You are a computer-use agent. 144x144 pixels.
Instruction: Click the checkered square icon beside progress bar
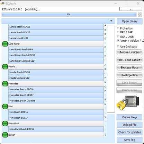tap(140, 15)
